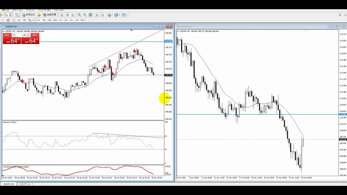This screenshot has width=347, height=195.
Task: Switch chart to candlestick display
Action: 68,15
